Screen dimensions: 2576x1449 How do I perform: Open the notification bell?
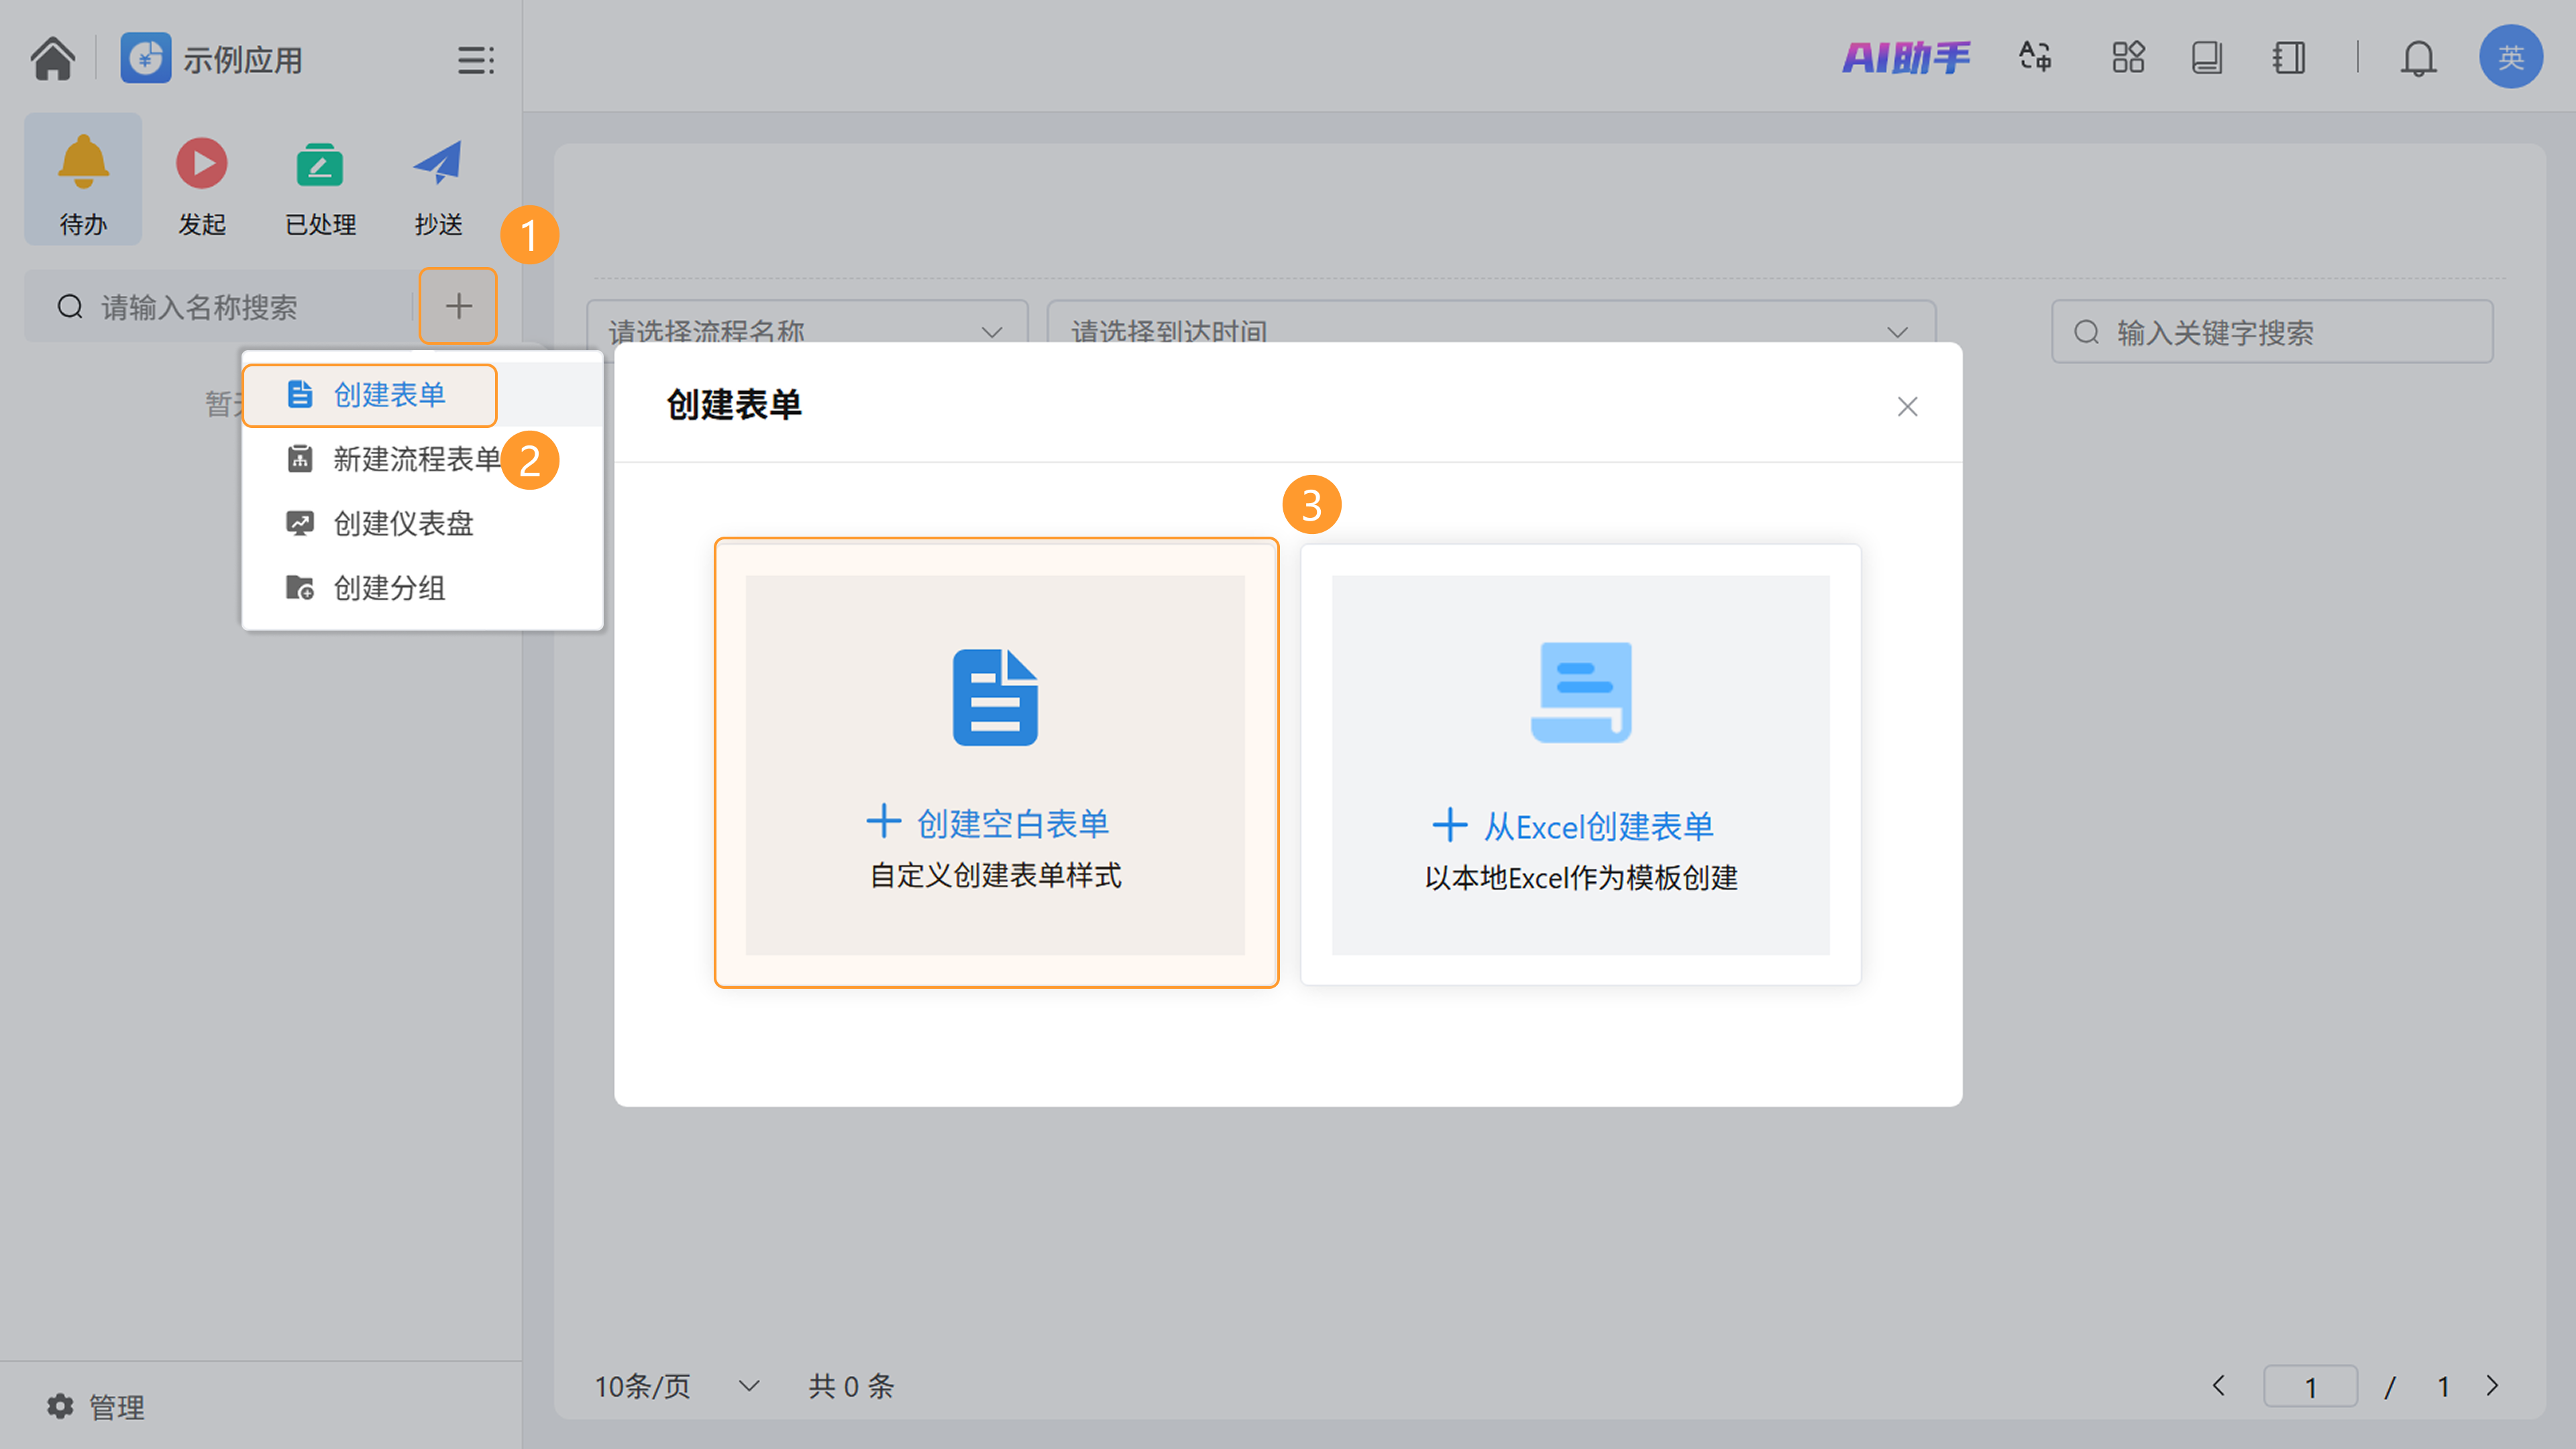[x=2418, y=58]
